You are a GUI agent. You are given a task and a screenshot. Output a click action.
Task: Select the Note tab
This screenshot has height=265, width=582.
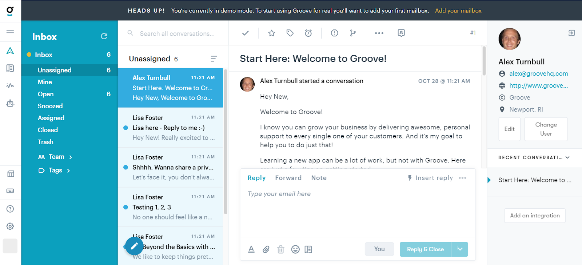pos(319,178)
